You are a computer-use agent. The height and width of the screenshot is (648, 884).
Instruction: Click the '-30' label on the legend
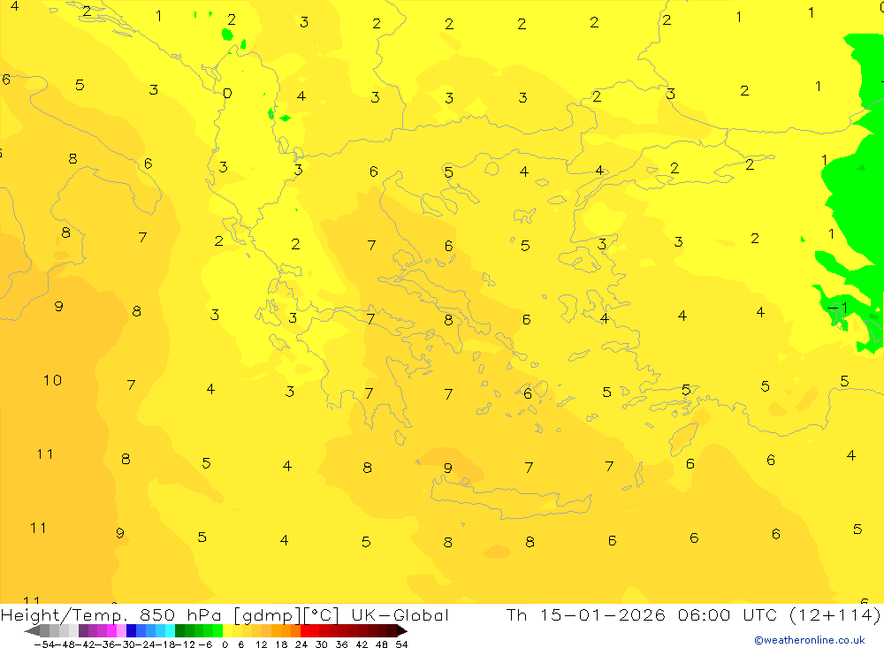coord(126,644)
